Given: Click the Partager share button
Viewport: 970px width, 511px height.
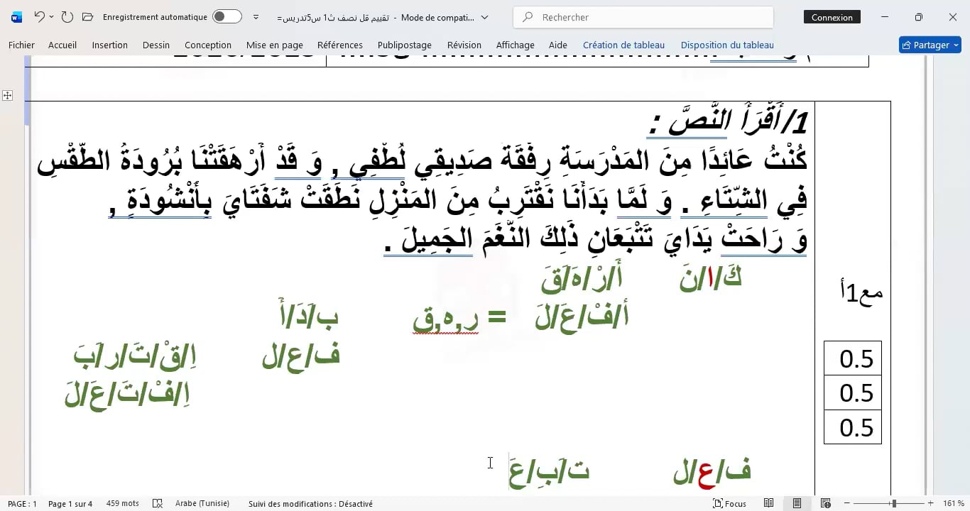Looking at the screenshot, I should pos(930,45).
